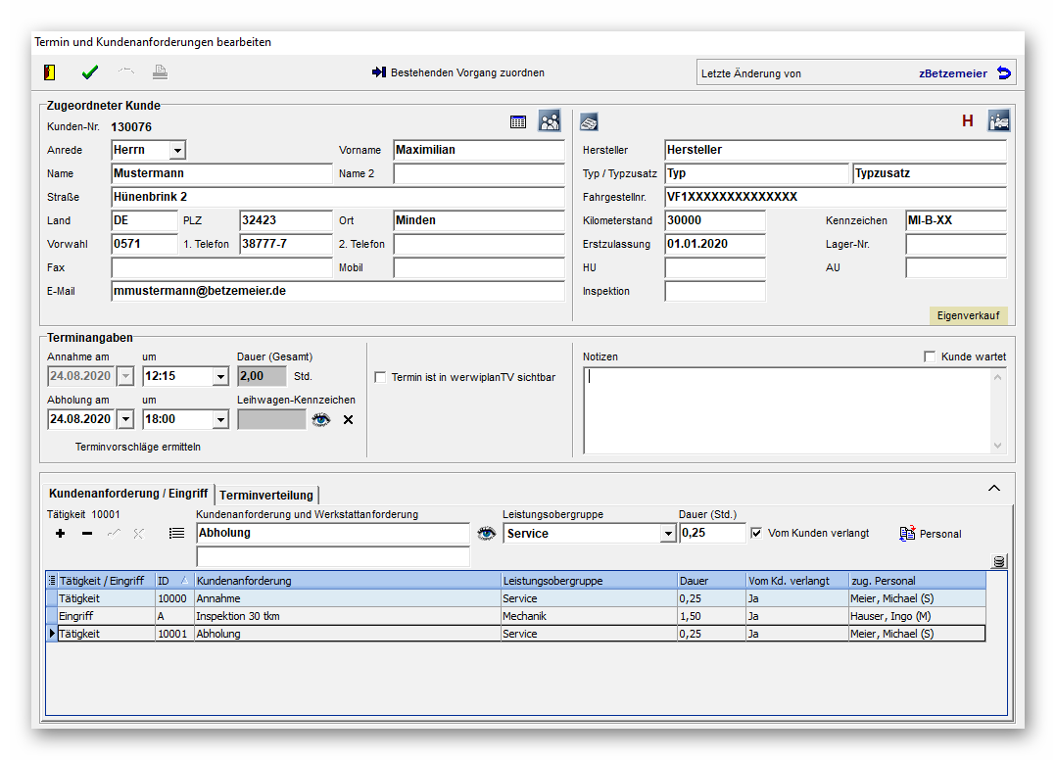Screen dimensions: 1056x760
Task: Click the table column selector icon
Action: (x=52, y=580)
